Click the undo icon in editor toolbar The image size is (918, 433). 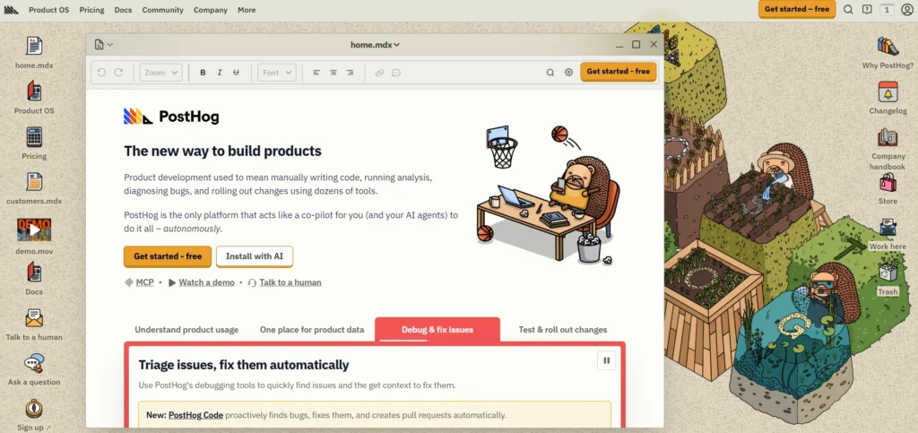101,72
